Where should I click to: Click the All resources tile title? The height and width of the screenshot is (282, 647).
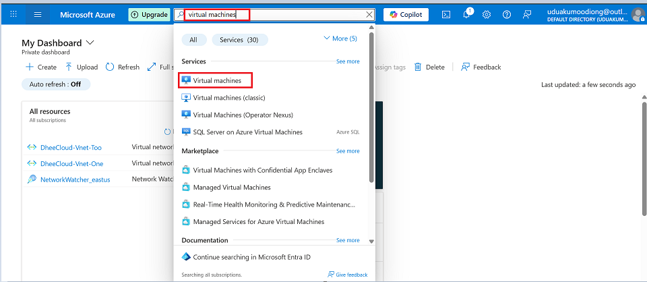50,111
